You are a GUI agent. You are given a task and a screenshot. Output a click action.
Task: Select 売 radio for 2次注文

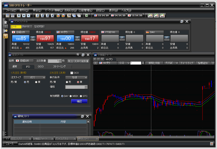tap(67, 82)
